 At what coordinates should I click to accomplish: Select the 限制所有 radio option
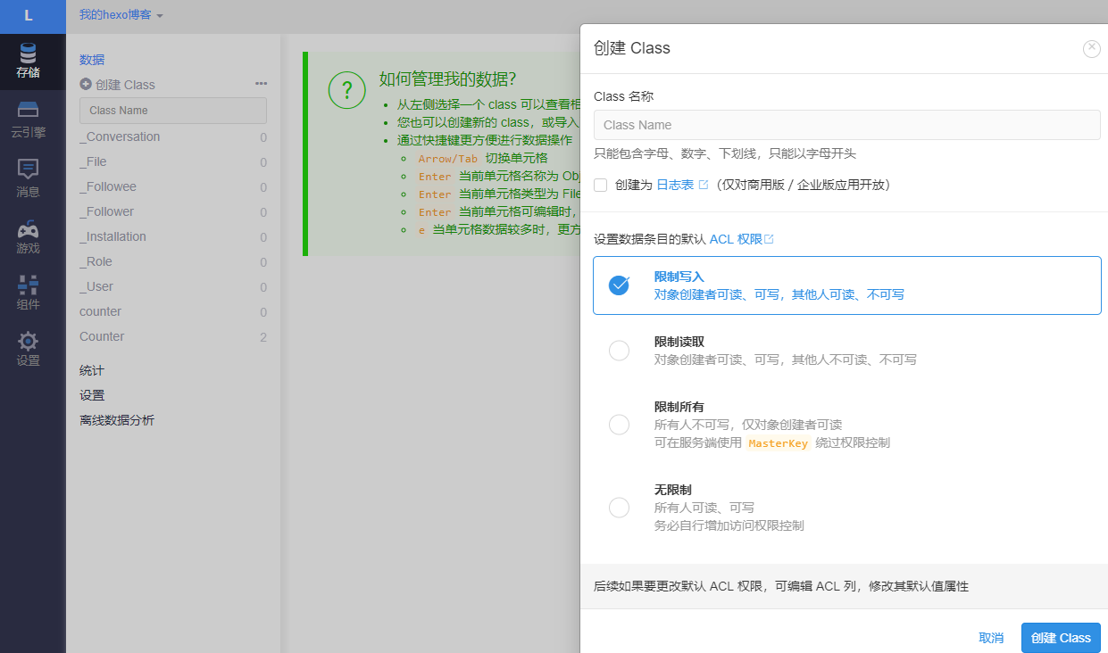[619, 425]
